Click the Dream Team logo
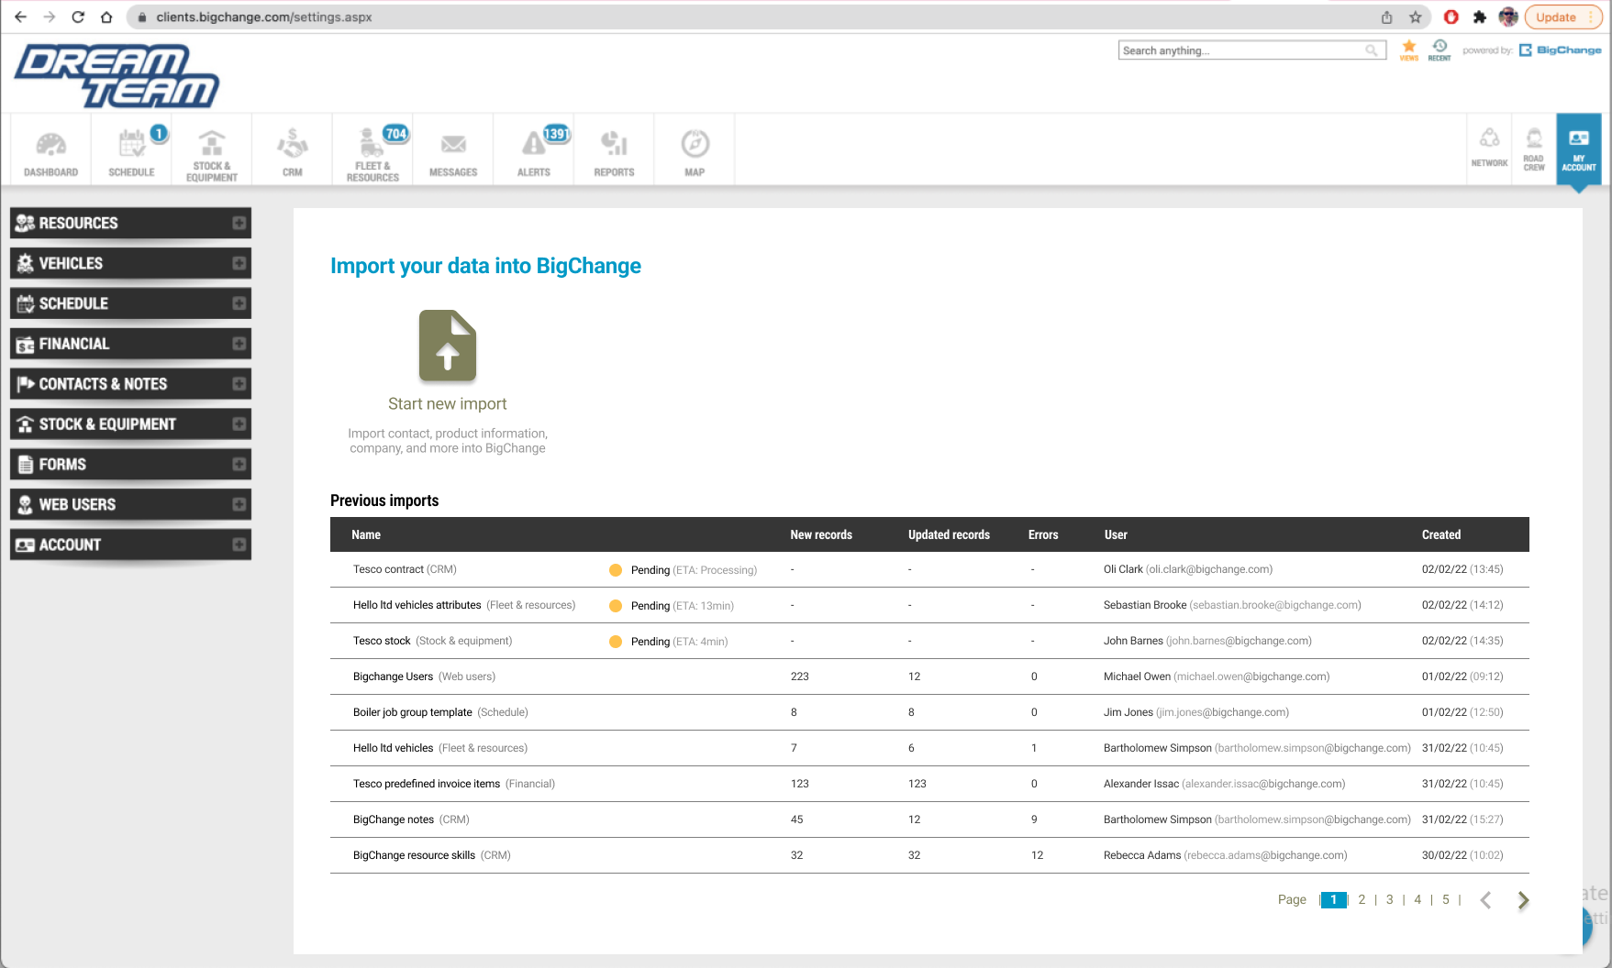Viewport: 1612px width, 968px height. [x=117, y=75]
